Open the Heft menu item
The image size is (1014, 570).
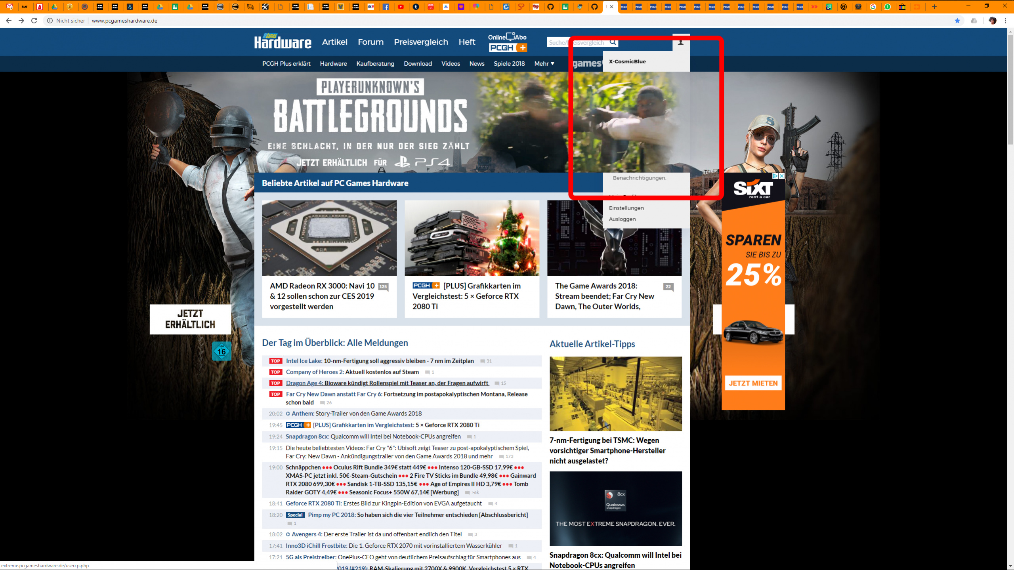[x=467, y=42]
